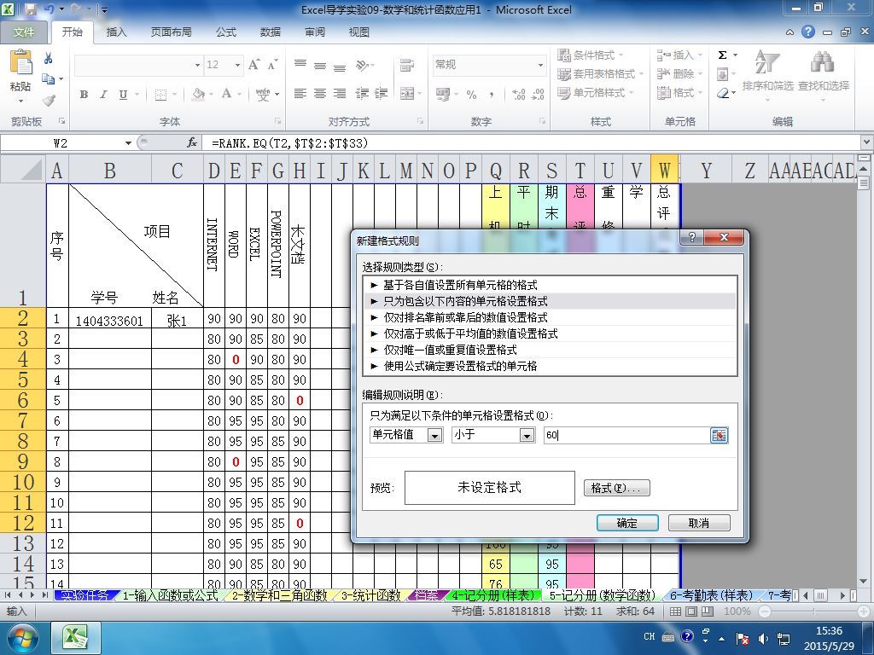Open sheet tab 6-考勤表(样表)
This screenshot has width=874, height=655.
coord(711,595)
